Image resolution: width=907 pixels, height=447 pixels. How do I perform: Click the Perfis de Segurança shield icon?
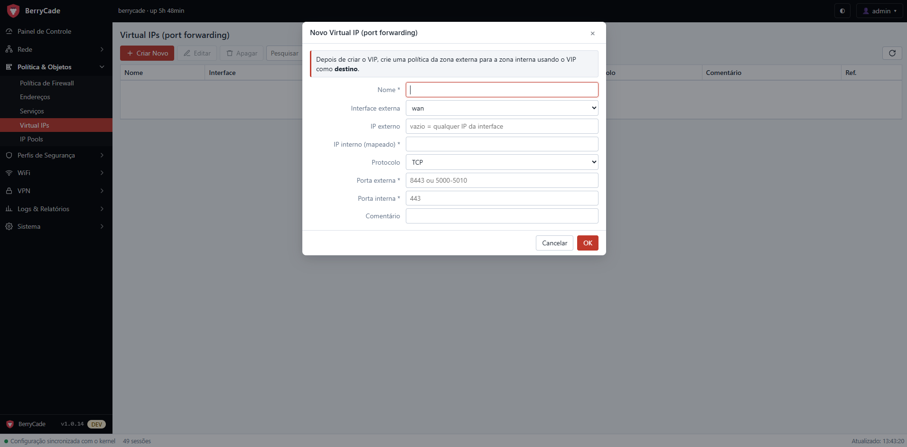click(x=9, y=155)
